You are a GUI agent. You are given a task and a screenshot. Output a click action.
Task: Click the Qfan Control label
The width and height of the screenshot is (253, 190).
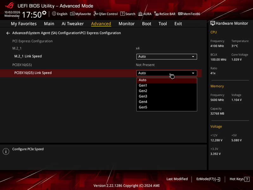(x=108, y=14)
